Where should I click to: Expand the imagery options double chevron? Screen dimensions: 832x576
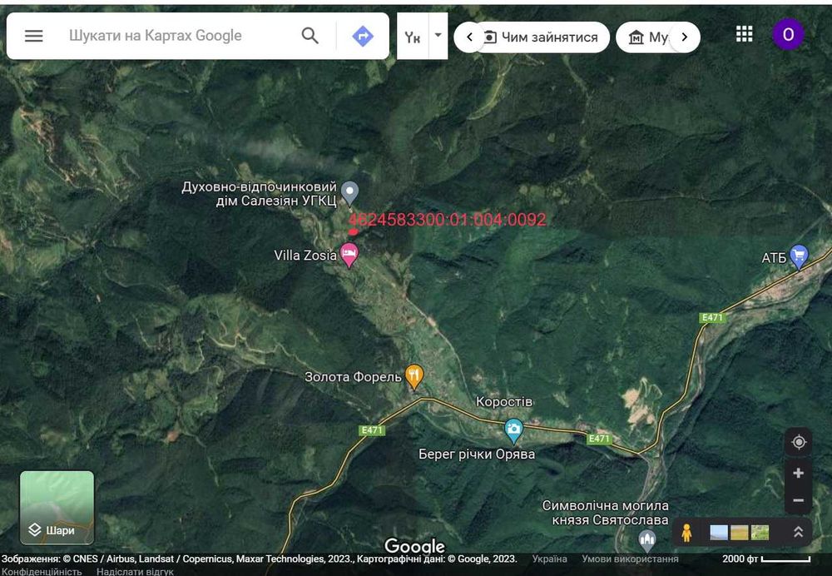(798, 533)
